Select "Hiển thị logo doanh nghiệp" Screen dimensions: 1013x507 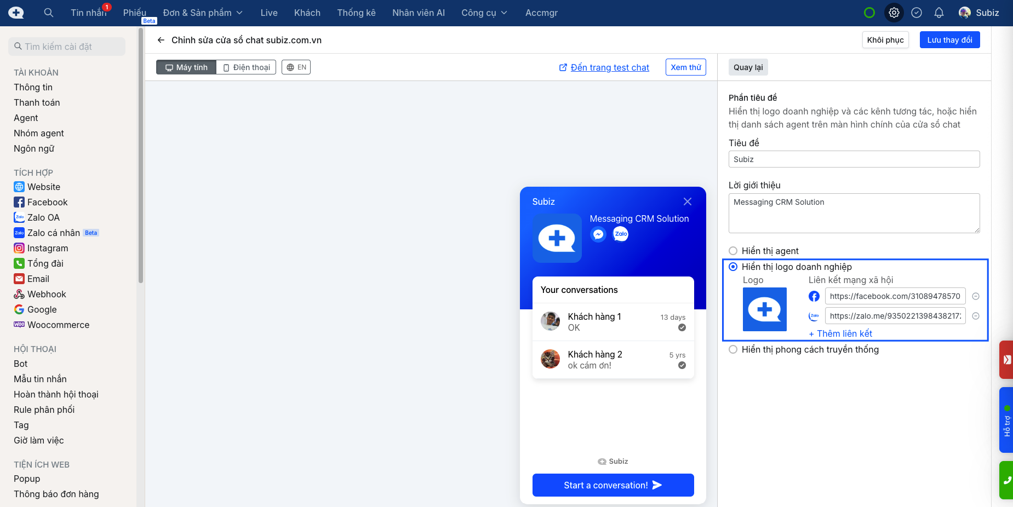point(733,267)
